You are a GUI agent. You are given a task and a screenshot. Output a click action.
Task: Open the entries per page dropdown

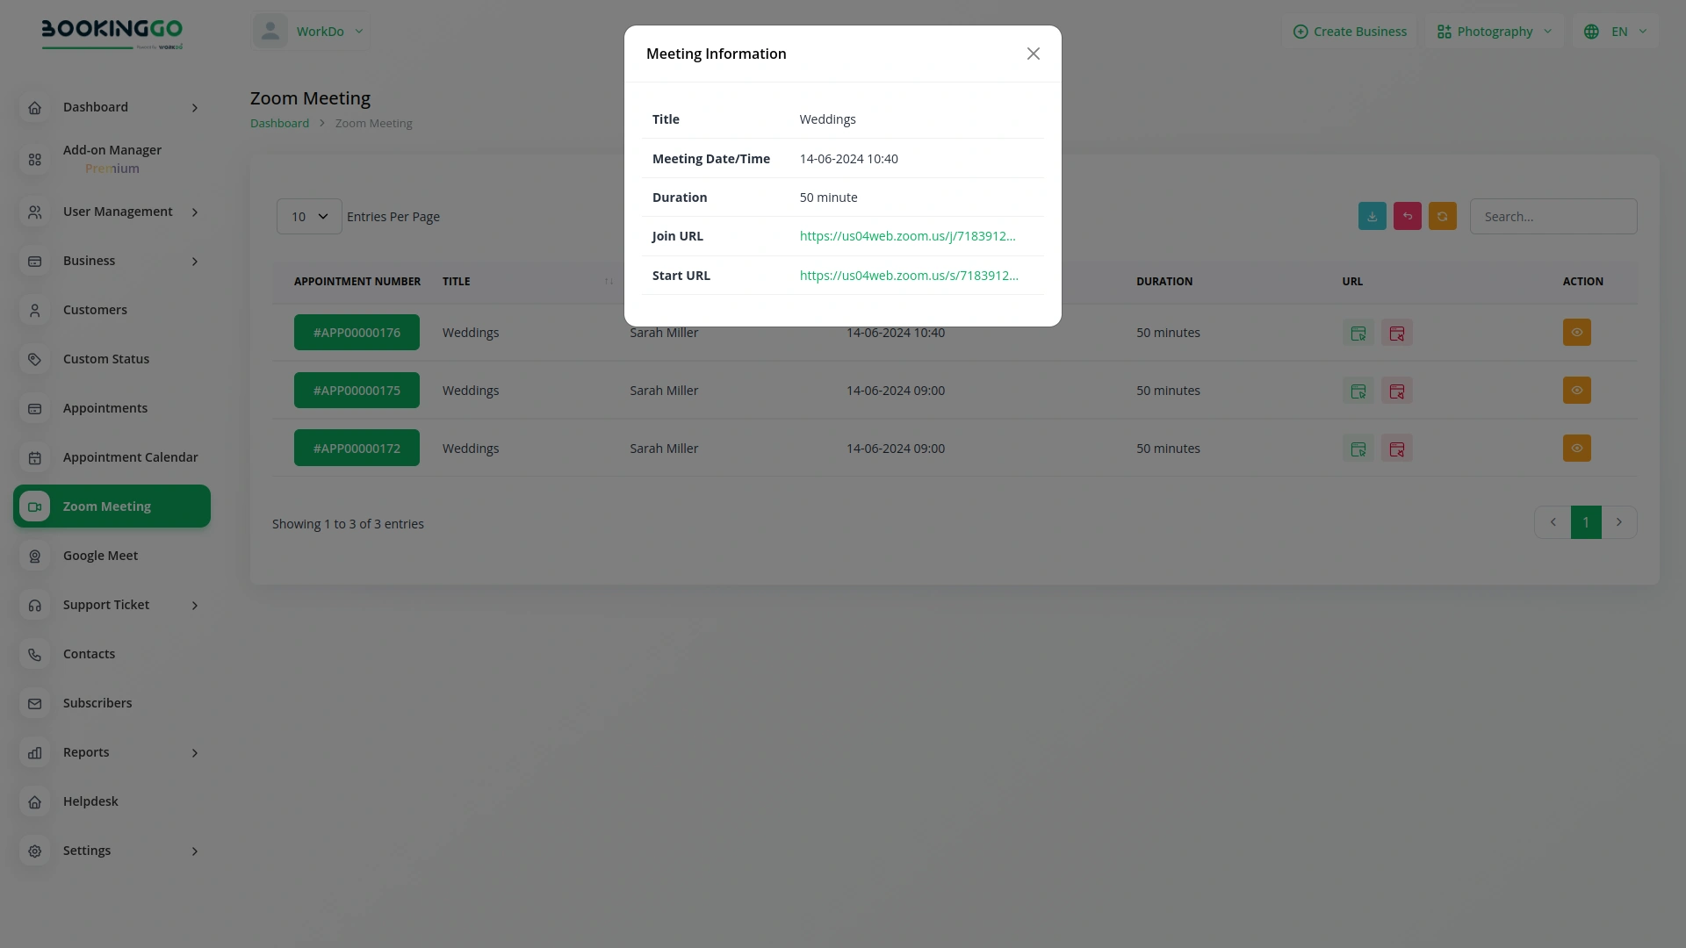[x=309, y=217]
